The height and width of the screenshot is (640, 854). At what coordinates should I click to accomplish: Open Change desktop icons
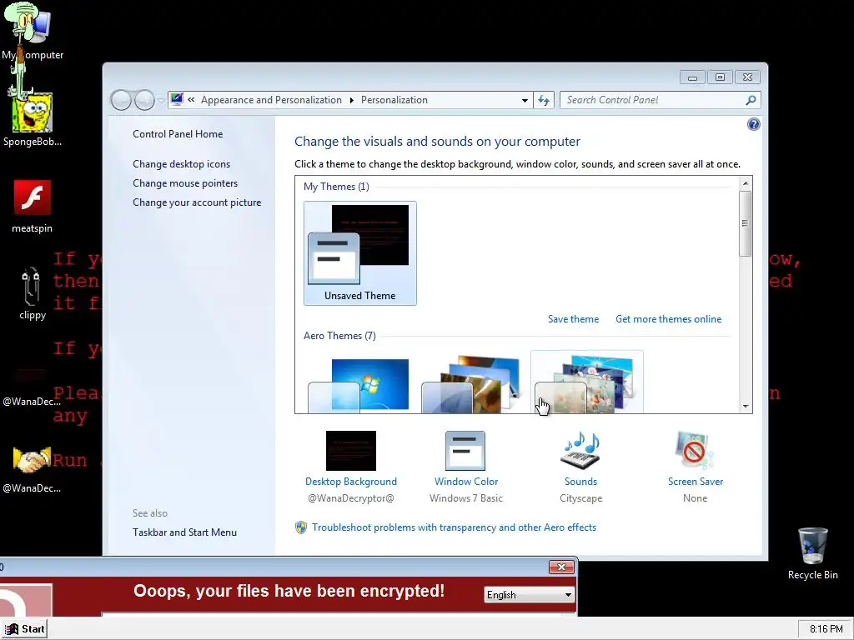[x=181, y=164]
